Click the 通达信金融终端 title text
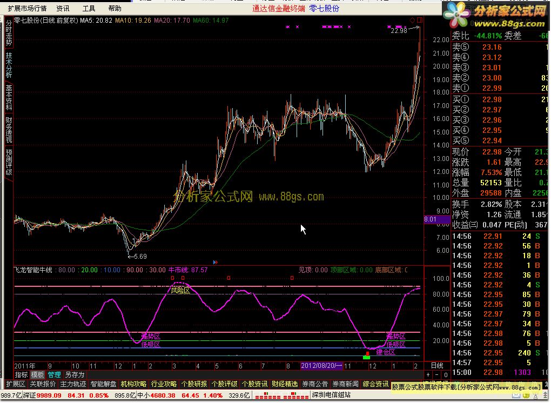551x403 pixels. [279, 8]
